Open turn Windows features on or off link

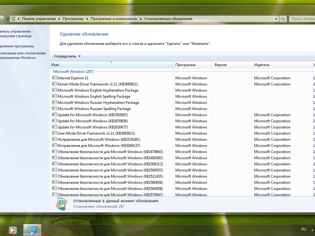point(23,55)
